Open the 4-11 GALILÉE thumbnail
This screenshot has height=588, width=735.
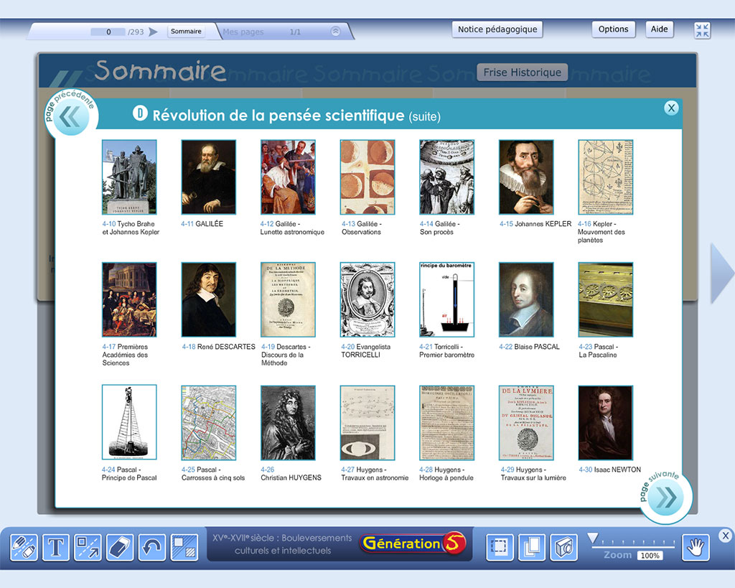(208, 177)
